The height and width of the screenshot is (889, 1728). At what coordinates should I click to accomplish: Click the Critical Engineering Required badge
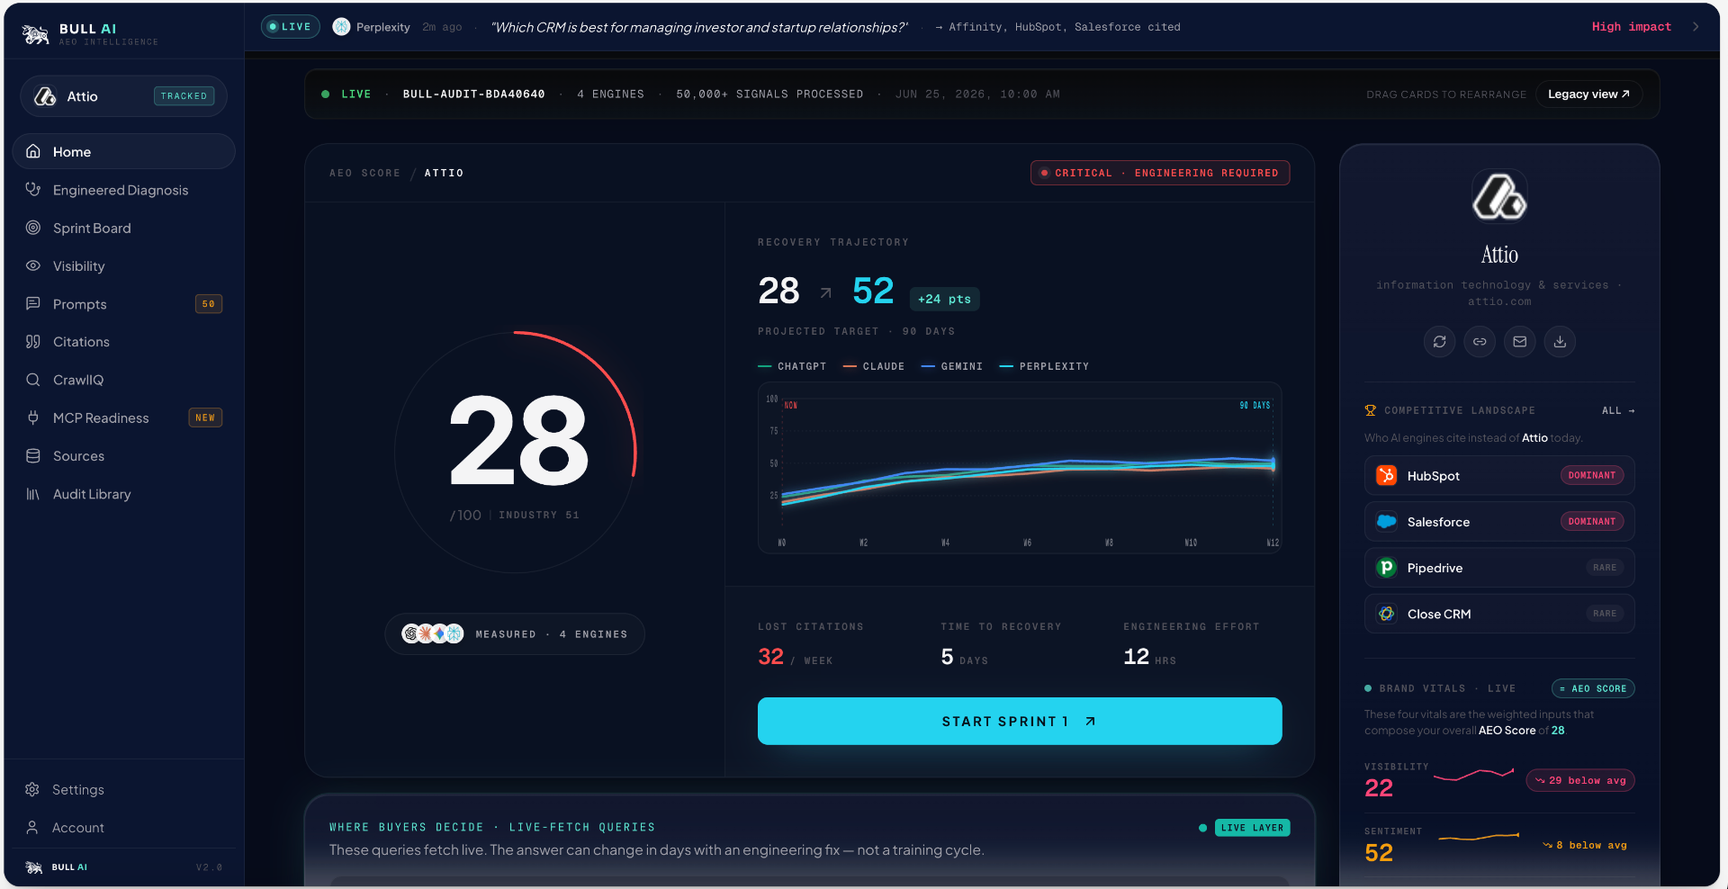point(1160,173)
